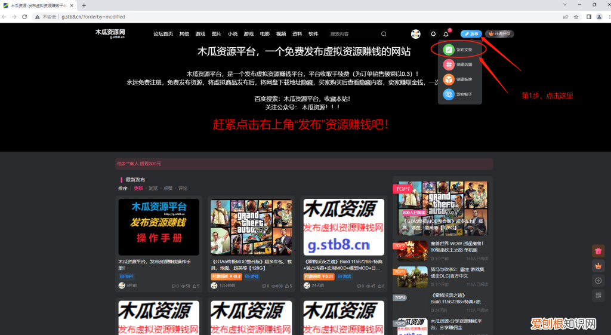Bookmark this page with the star icon
611x335 pixels.
click(576, 17)
